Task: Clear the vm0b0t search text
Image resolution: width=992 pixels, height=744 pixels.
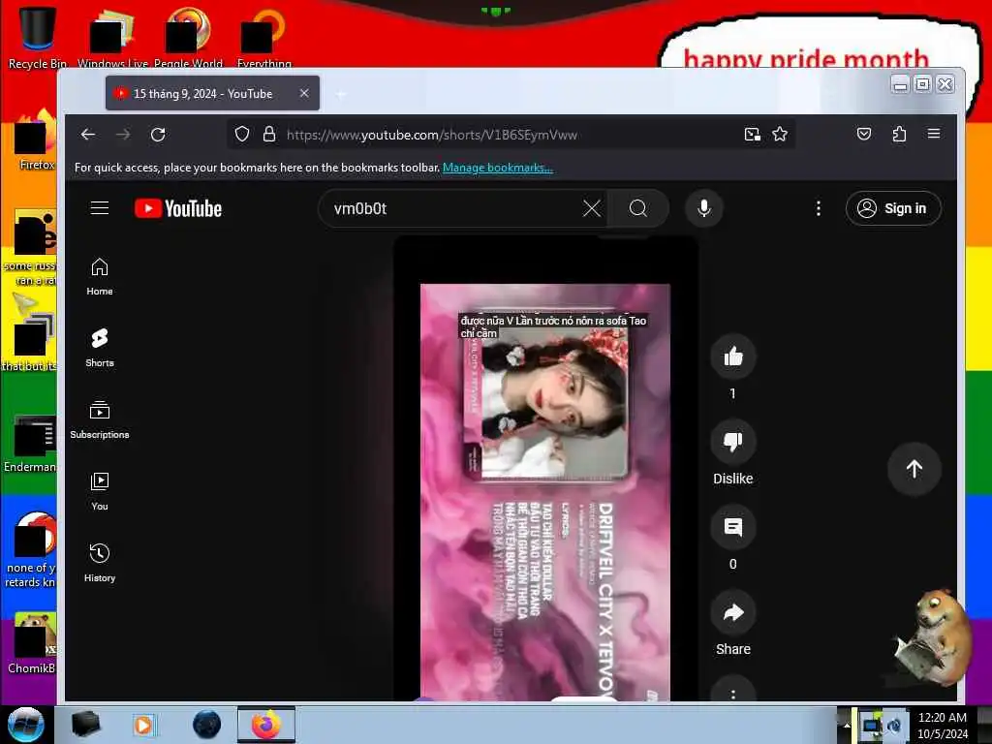Action: [x=592, y=208]
